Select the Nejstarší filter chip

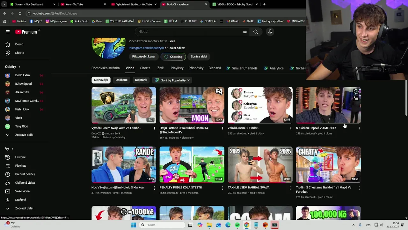tap(141, 80)
